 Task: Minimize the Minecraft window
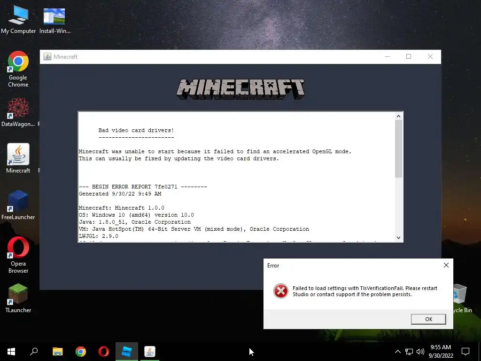(388, 56)
